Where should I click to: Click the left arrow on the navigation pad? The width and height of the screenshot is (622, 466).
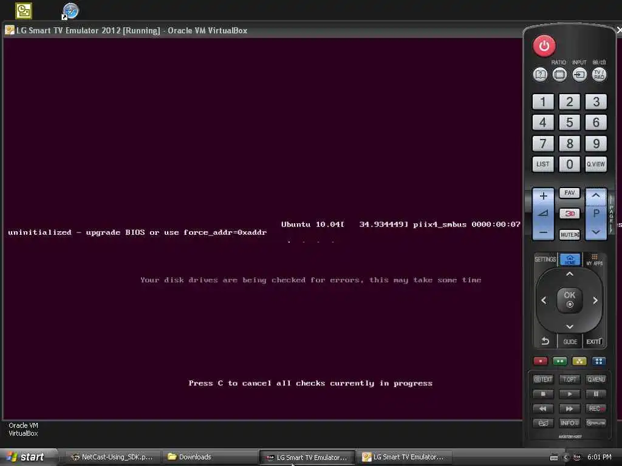click(x=544, y=300)
